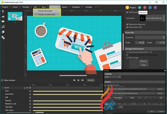Expand the Scene size Templates dropdown
This screenshot has height=114, width=167.
point(150,37)
